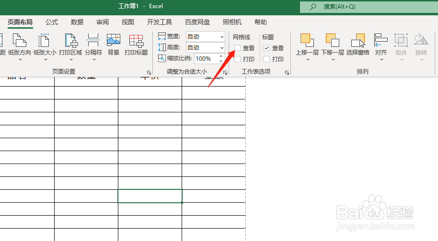Switch to the 数据 tab
The image size is (438, 241).
click(x=77, y=22)
